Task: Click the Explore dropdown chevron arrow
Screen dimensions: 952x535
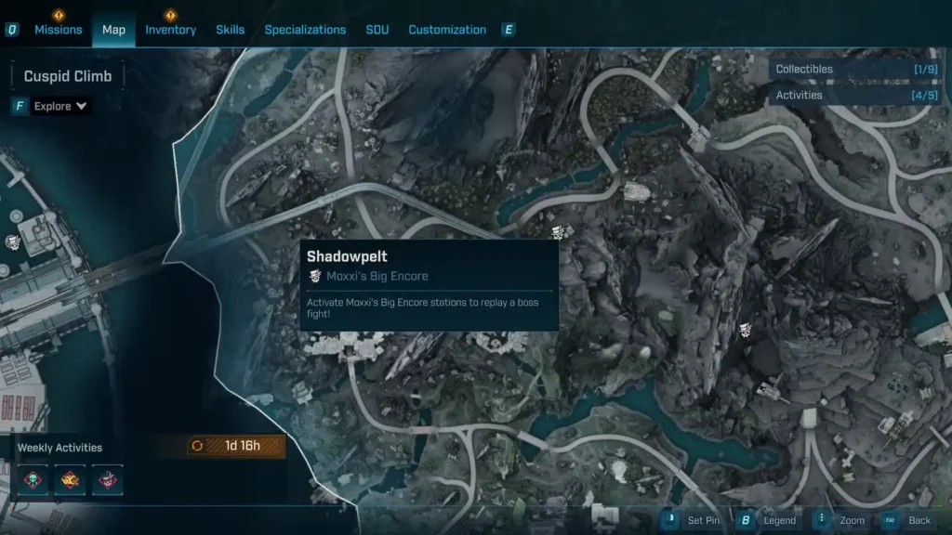Action: pos(82,106)
